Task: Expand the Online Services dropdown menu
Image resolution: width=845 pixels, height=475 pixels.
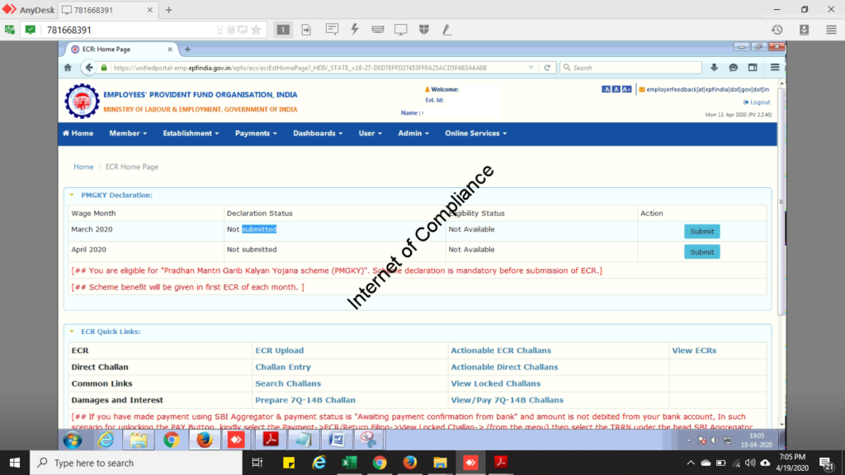Action: (x=476, y=133)
